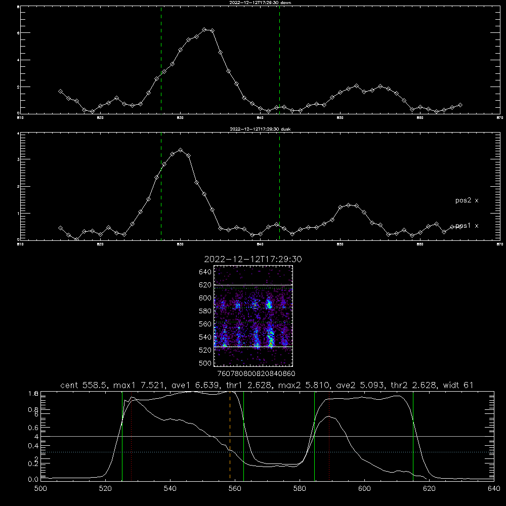The height and width of the screenshot is (506, 506).
Task: Click the bottom plot x-axis label 540
Action: click(x=170, y=489)
